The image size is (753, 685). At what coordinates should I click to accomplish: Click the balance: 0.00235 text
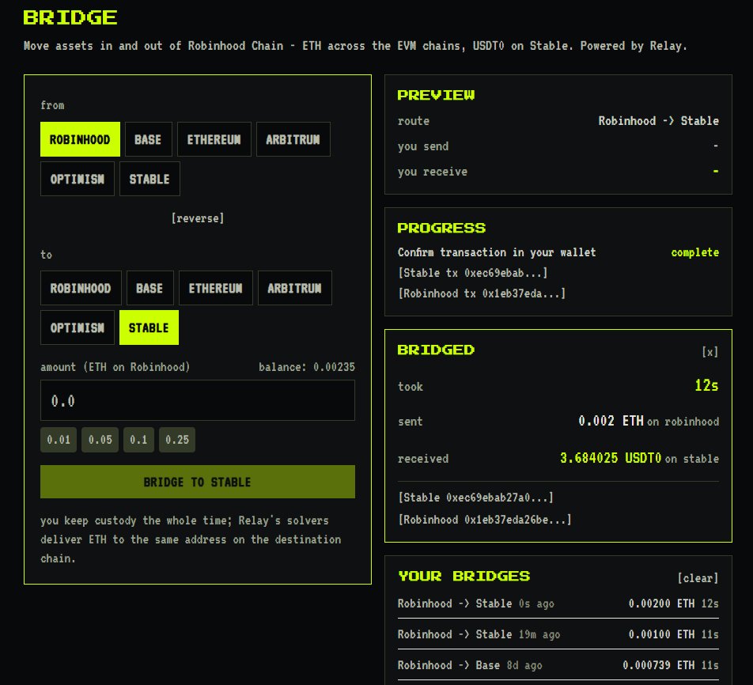tap(307, 367)
